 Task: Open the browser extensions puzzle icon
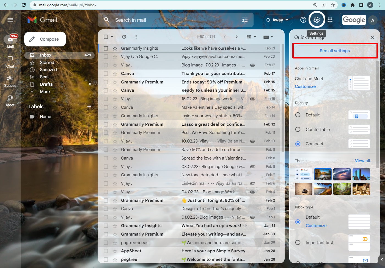353,5
